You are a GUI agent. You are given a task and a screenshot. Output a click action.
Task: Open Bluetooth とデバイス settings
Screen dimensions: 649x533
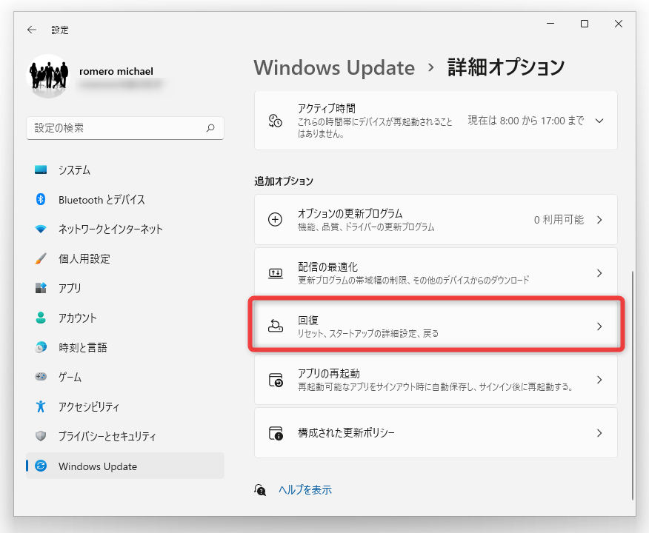pos(125,199)
